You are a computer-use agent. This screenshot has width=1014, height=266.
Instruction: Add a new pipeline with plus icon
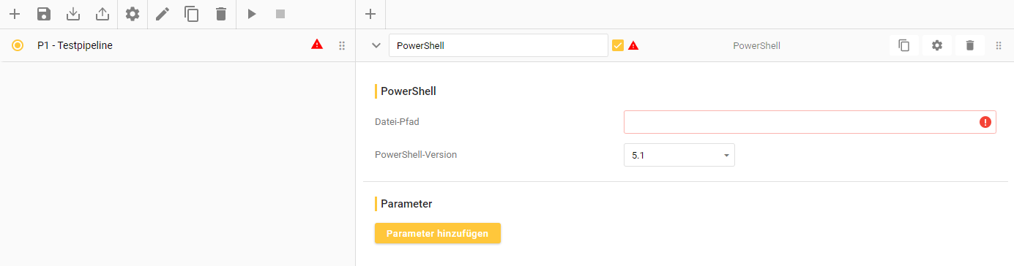click(14, 14)
